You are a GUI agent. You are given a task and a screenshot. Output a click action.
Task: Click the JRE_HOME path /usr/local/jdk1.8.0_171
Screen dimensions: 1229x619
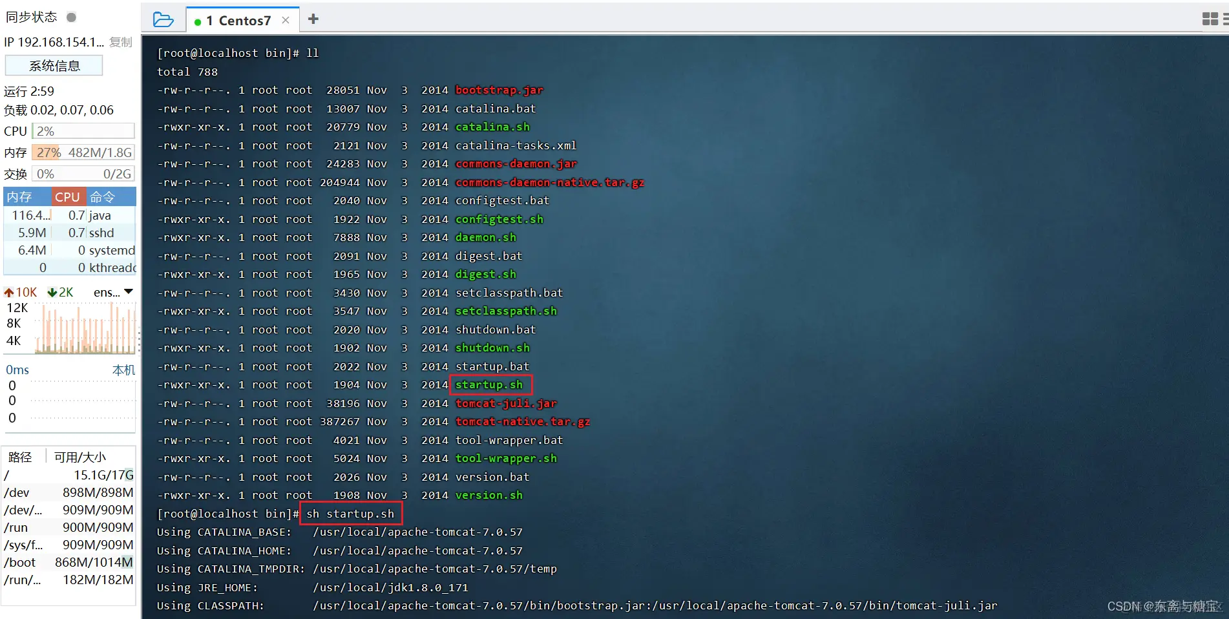click(391, 587)
